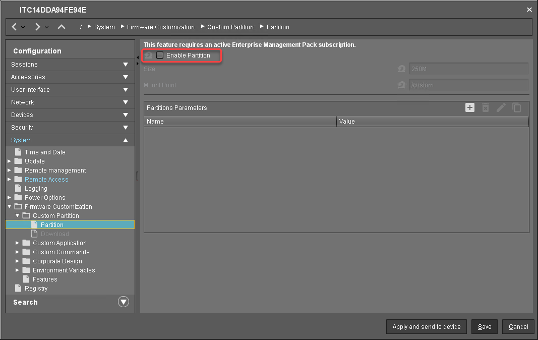Click the forward navigation arrow

point(38,27)
